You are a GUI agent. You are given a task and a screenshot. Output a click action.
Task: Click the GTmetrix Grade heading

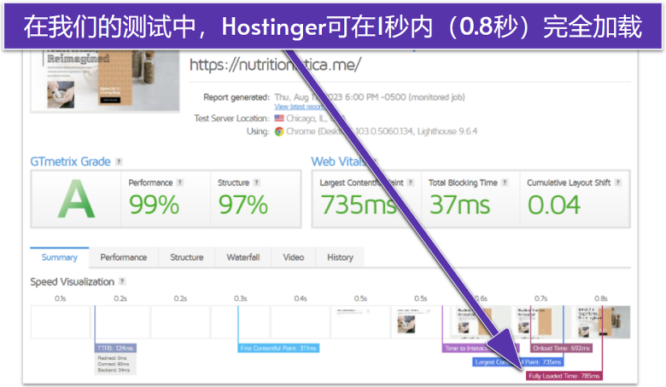71,161
